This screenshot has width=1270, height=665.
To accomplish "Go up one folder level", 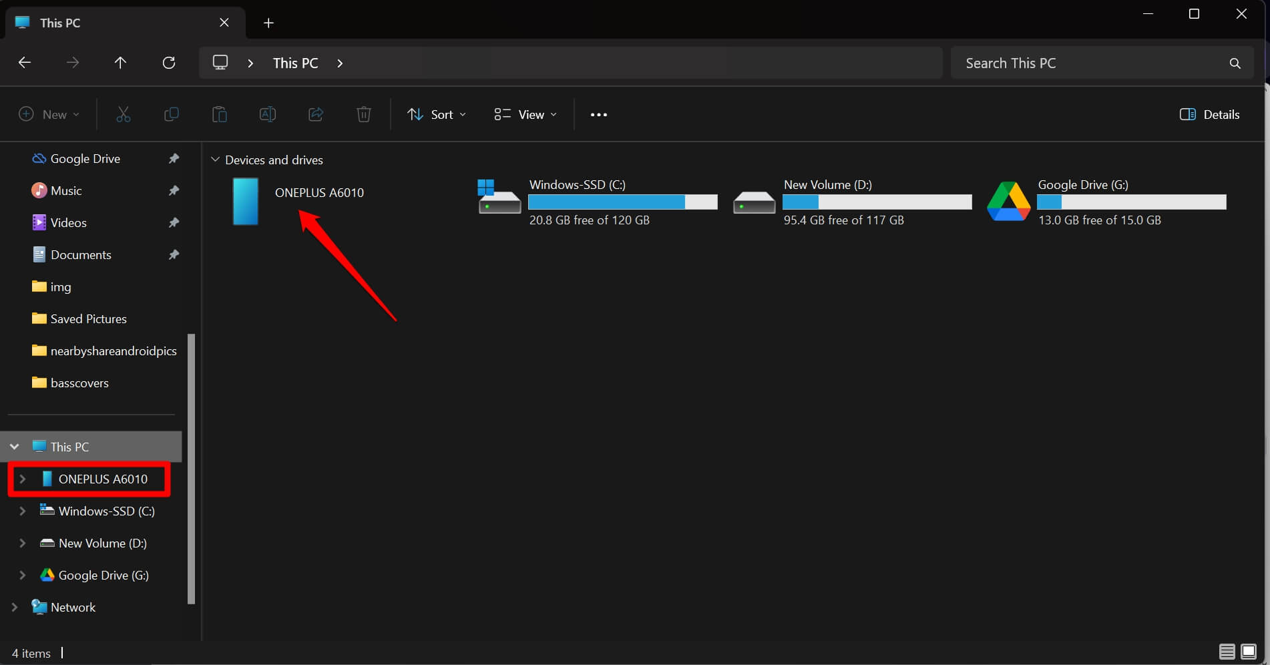I will (120, 63).
